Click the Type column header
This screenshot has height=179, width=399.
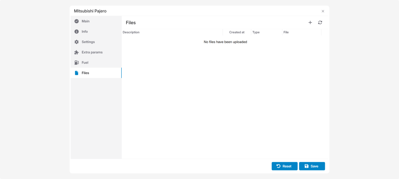(x=256, y=32)
